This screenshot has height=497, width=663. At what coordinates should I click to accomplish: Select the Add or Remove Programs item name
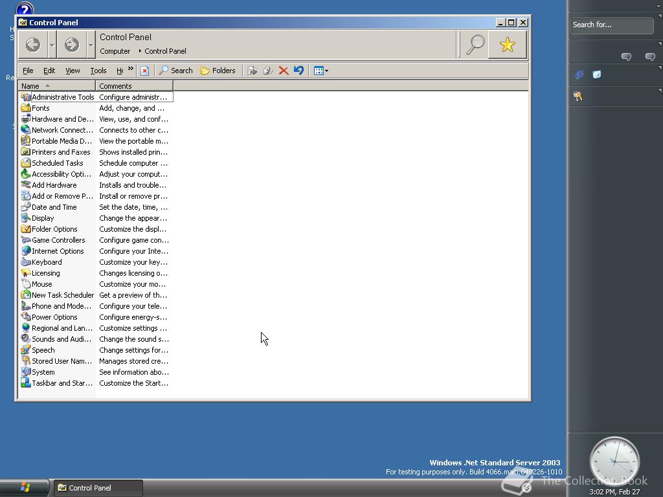62,195
